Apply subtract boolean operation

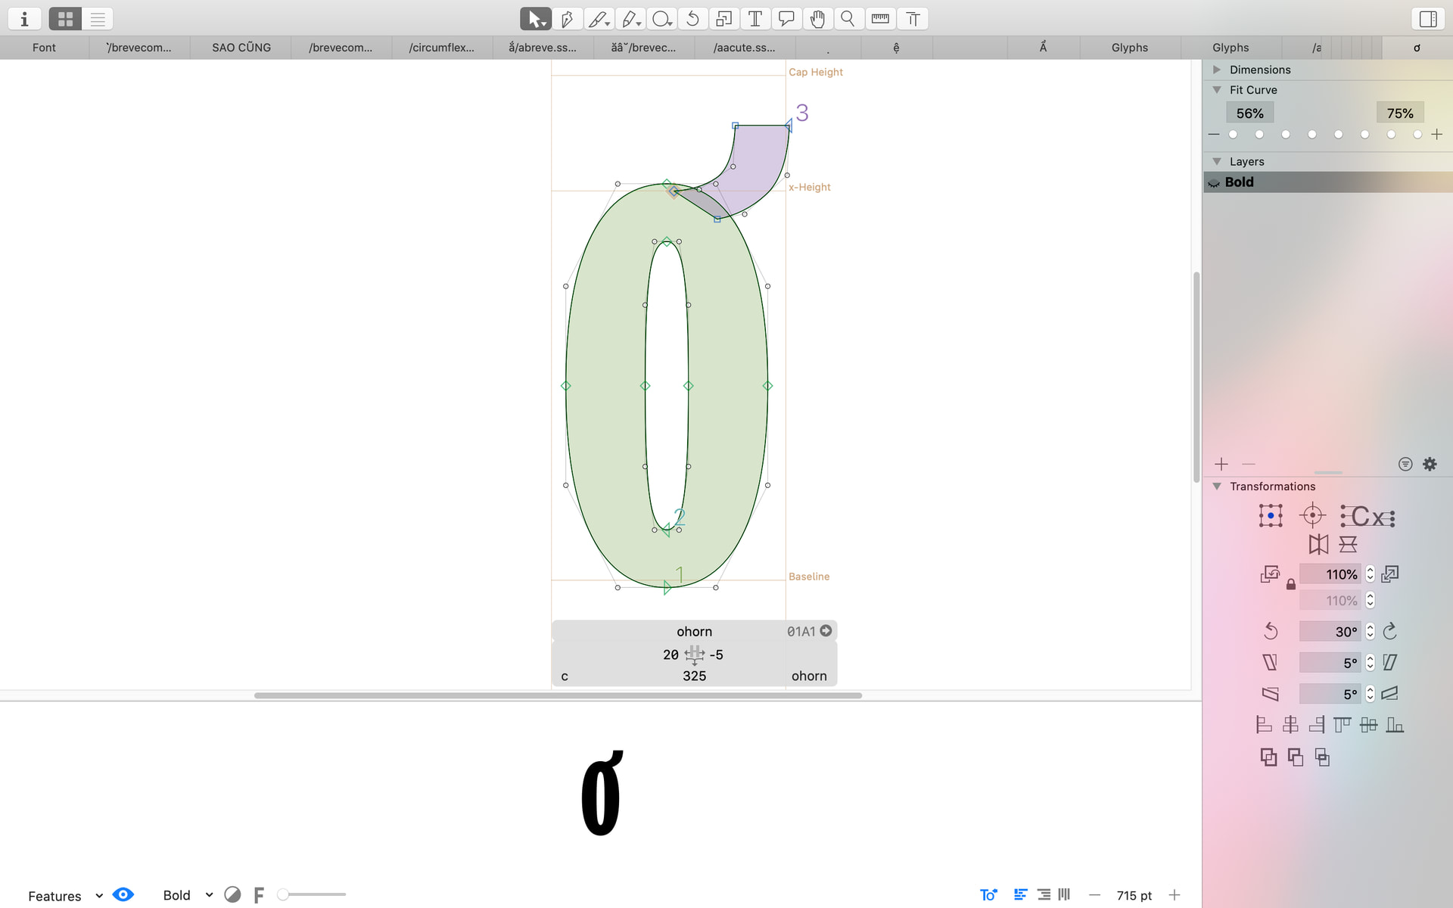point(1296,757)
